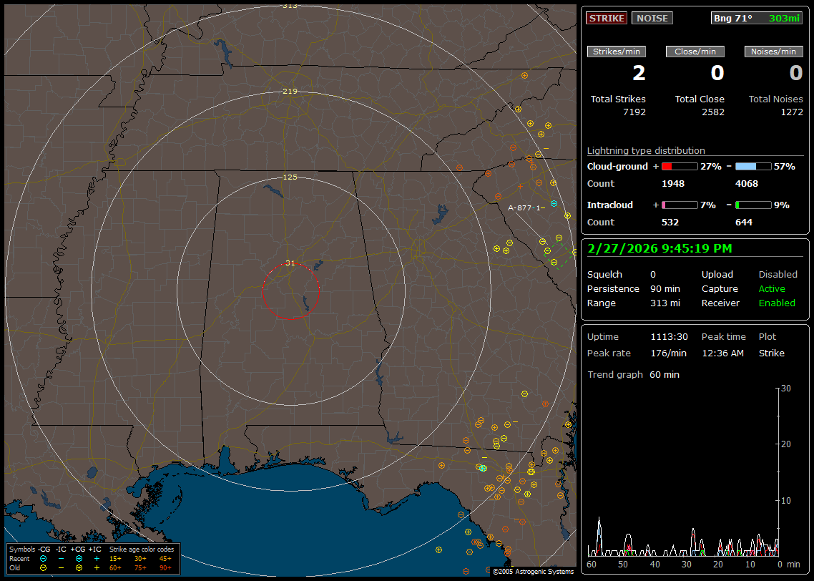Click the Strikes/min label button
Image resolution: width=814 pixels, height=581 pixels.
[x=617, y=52]
